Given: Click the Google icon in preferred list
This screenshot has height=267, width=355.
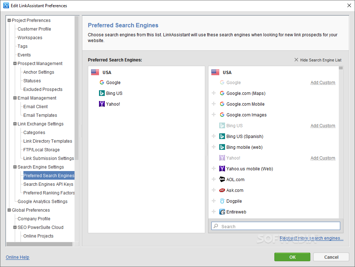Looking at the screenshot, I should click(x=102, y=82).
